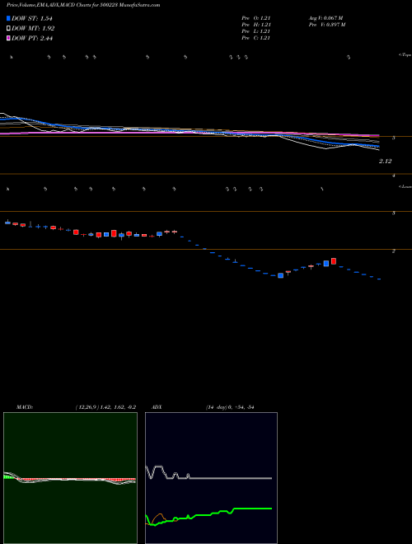
Task: Click the 2.12 price label
Action: (x=386, y=161)
